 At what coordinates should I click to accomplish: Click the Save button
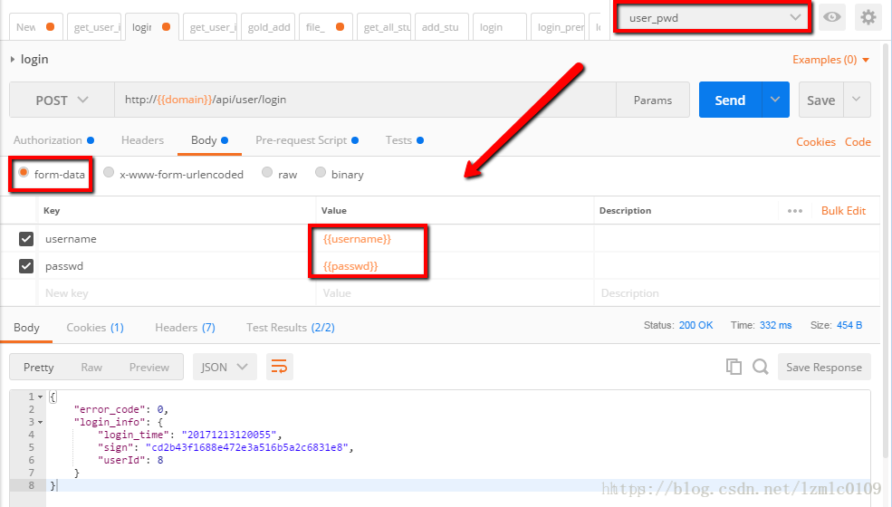pos(820,100)
